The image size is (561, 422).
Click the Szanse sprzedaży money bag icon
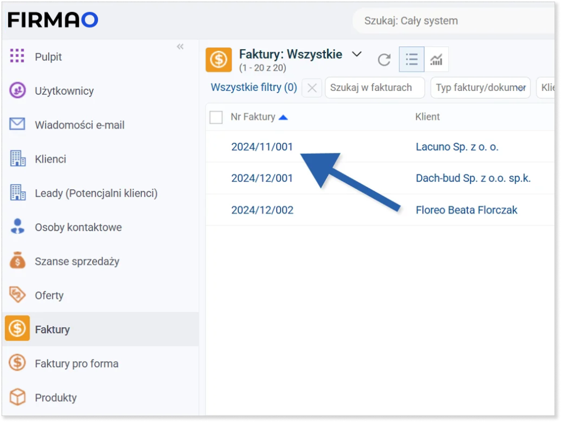pos(18,261)
